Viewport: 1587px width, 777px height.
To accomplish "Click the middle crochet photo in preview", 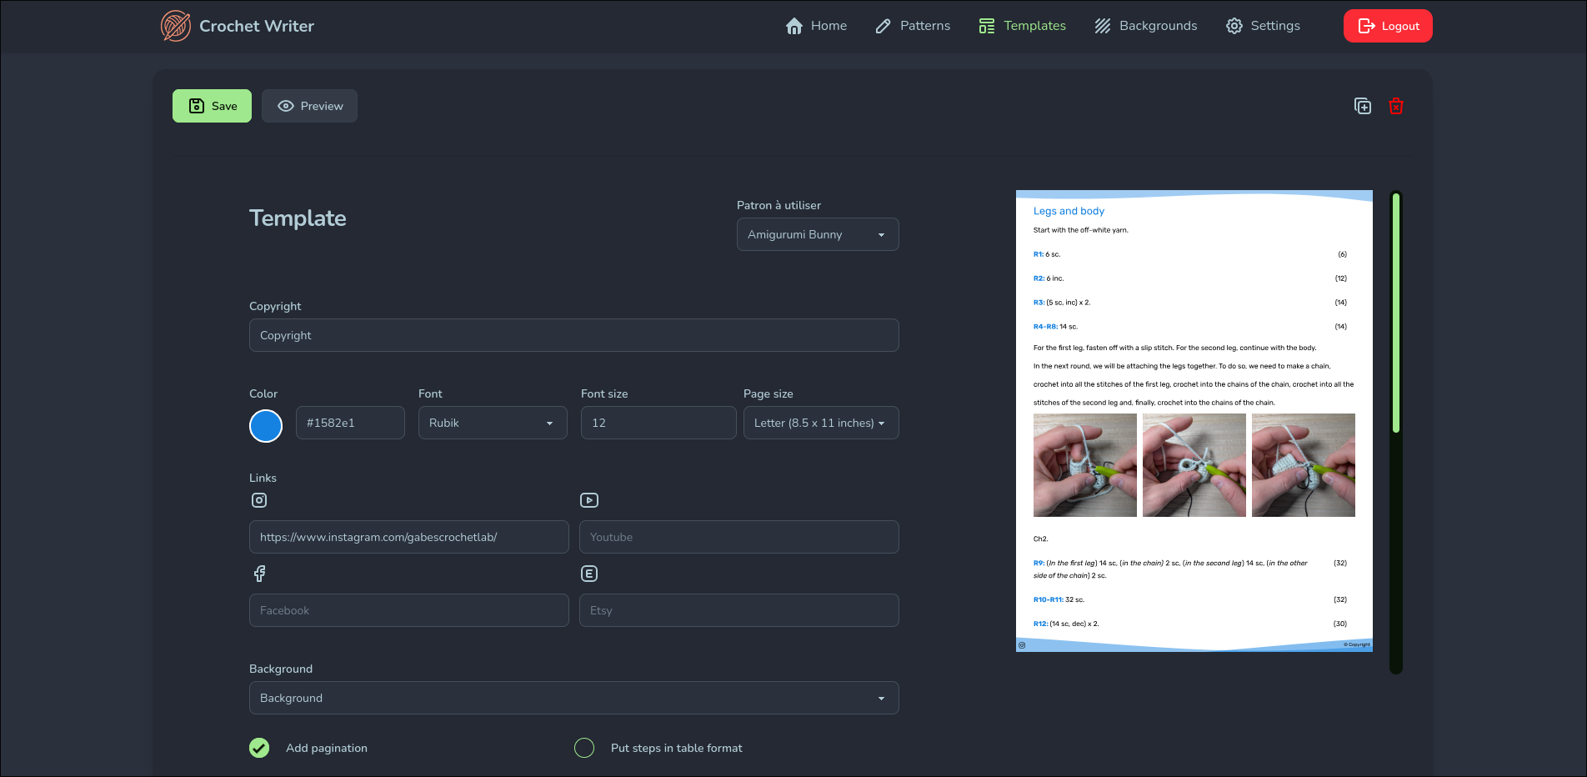I will pos(1194,465).
